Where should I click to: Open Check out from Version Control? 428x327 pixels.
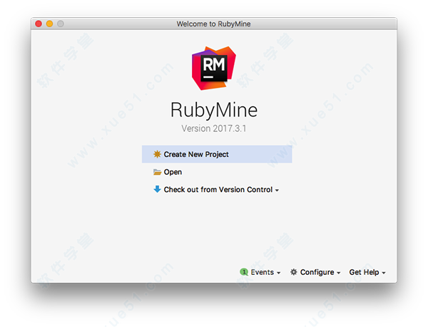click(x=216, y=189)
